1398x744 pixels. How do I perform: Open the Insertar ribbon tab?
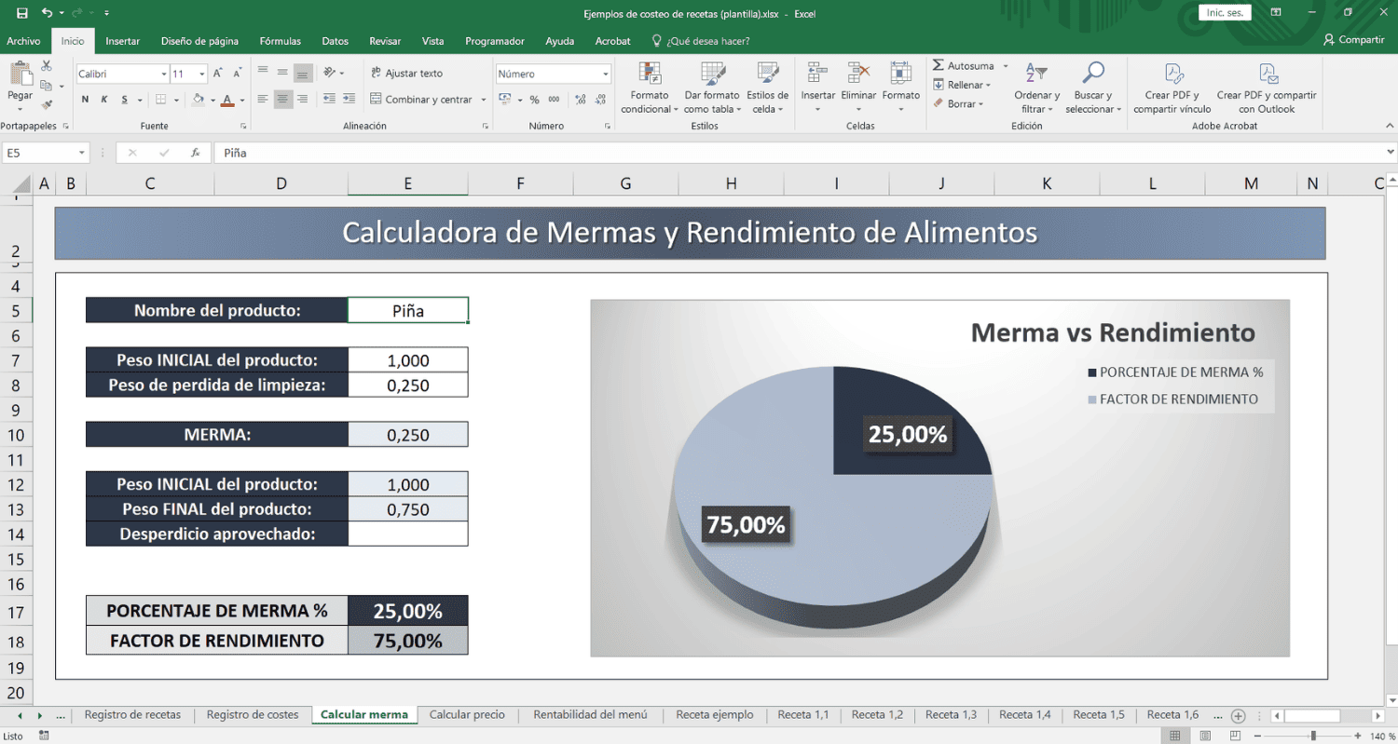click(122, 41)
